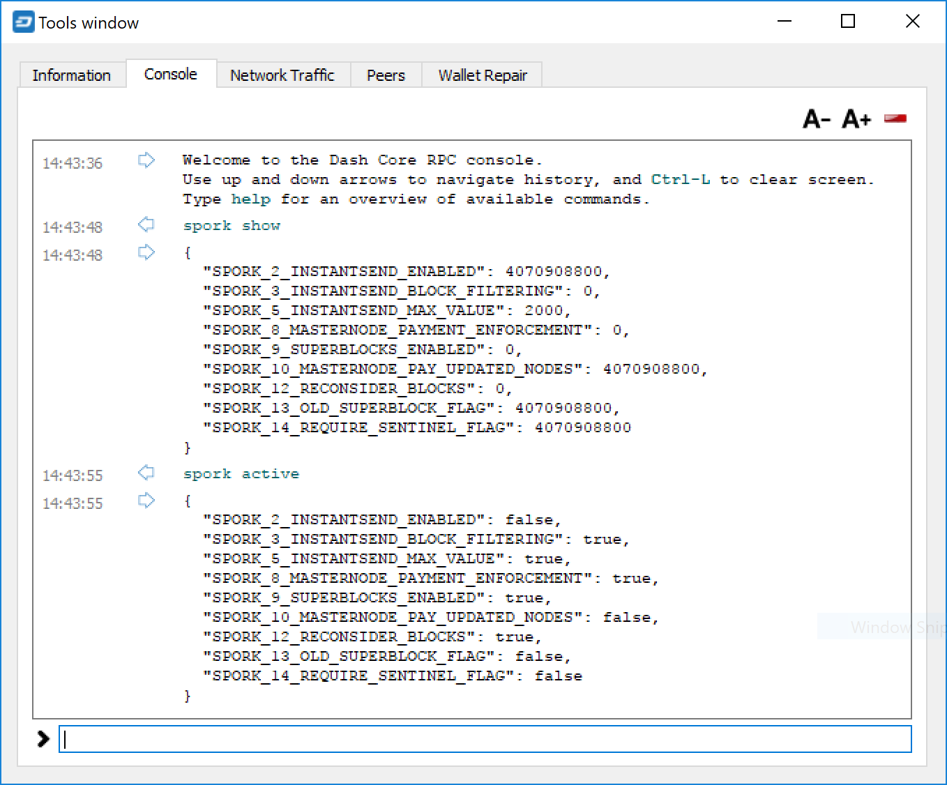Clear console using the red icon
The width and height of the screenshot is (947, 785).
click(x=895, y=119)
